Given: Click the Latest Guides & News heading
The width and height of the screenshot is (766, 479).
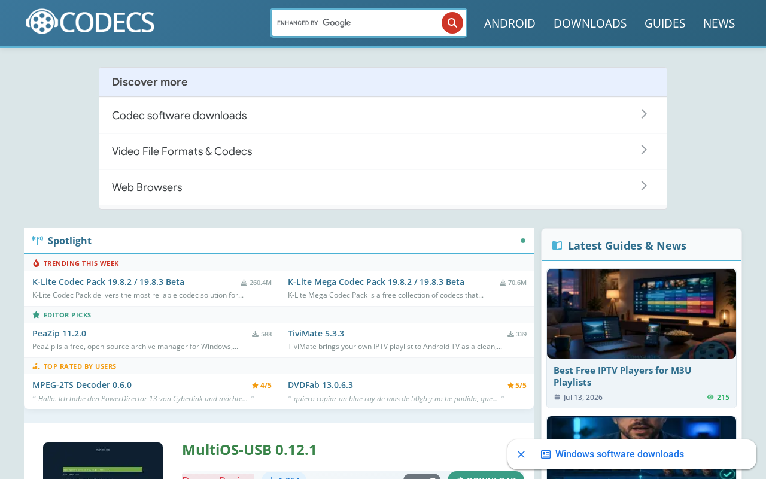Looking at the screenshot, I should (627, 245).
